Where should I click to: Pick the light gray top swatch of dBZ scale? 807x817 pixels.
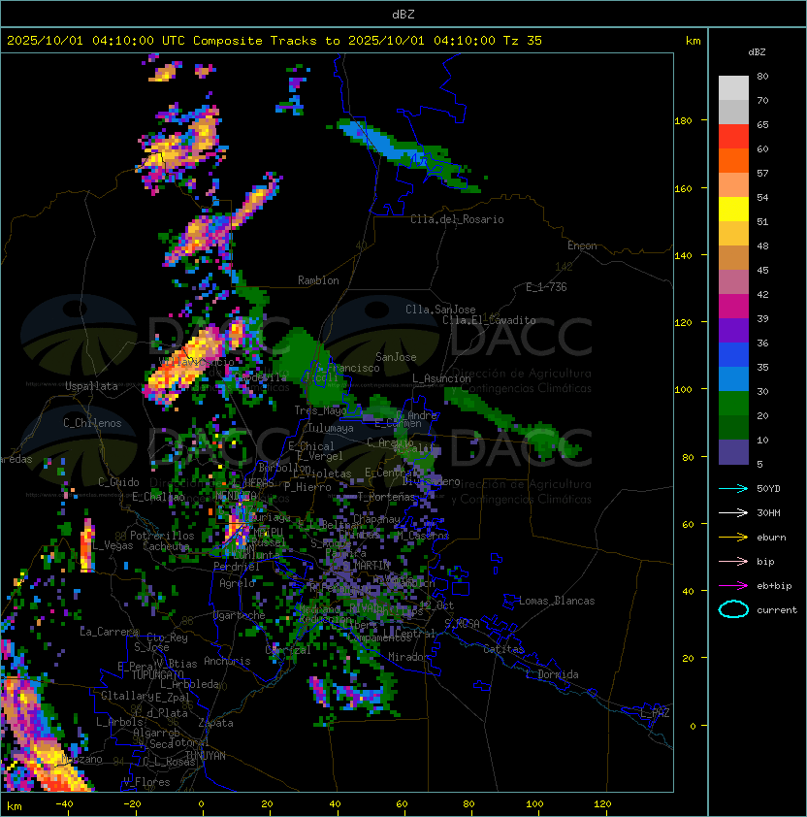click(x=733, y=87)
